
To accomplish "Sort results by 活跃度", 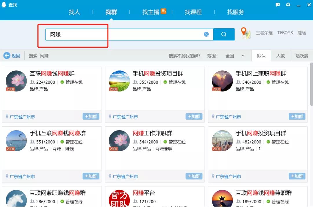I will point(302,56).
